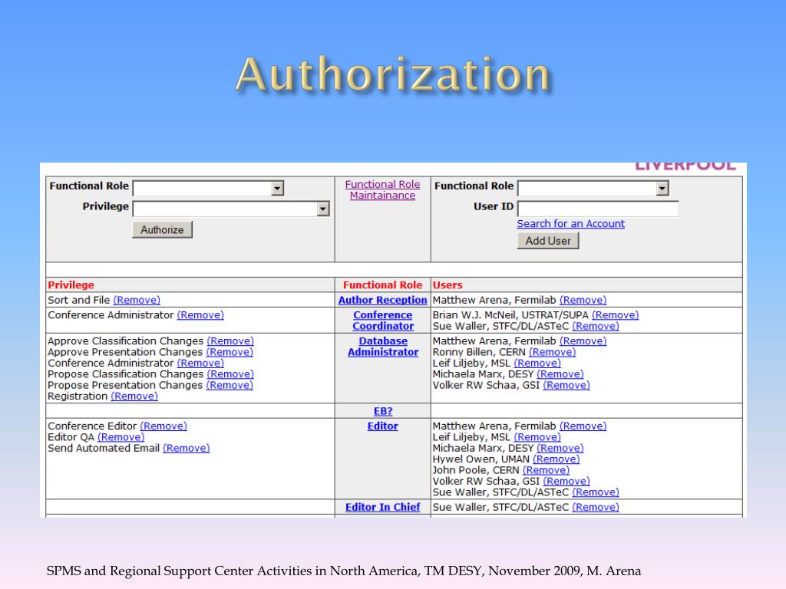The height and width of the screenshot is (589, 786).
Task: Remove the Propose Presentation Changes privilege
Action: coord(230,385)
